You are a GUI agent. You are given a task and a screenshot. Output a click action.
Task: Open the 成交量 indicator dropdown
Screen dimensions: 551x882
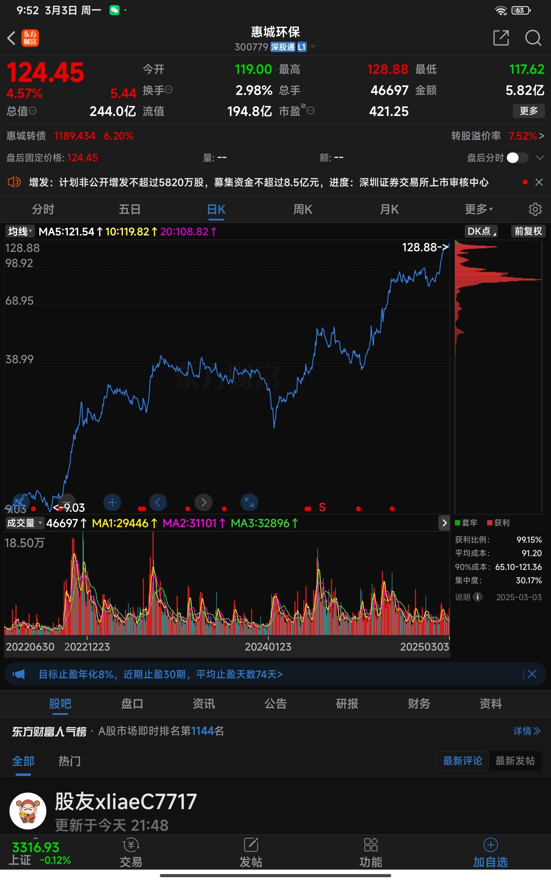coord(24,523)
